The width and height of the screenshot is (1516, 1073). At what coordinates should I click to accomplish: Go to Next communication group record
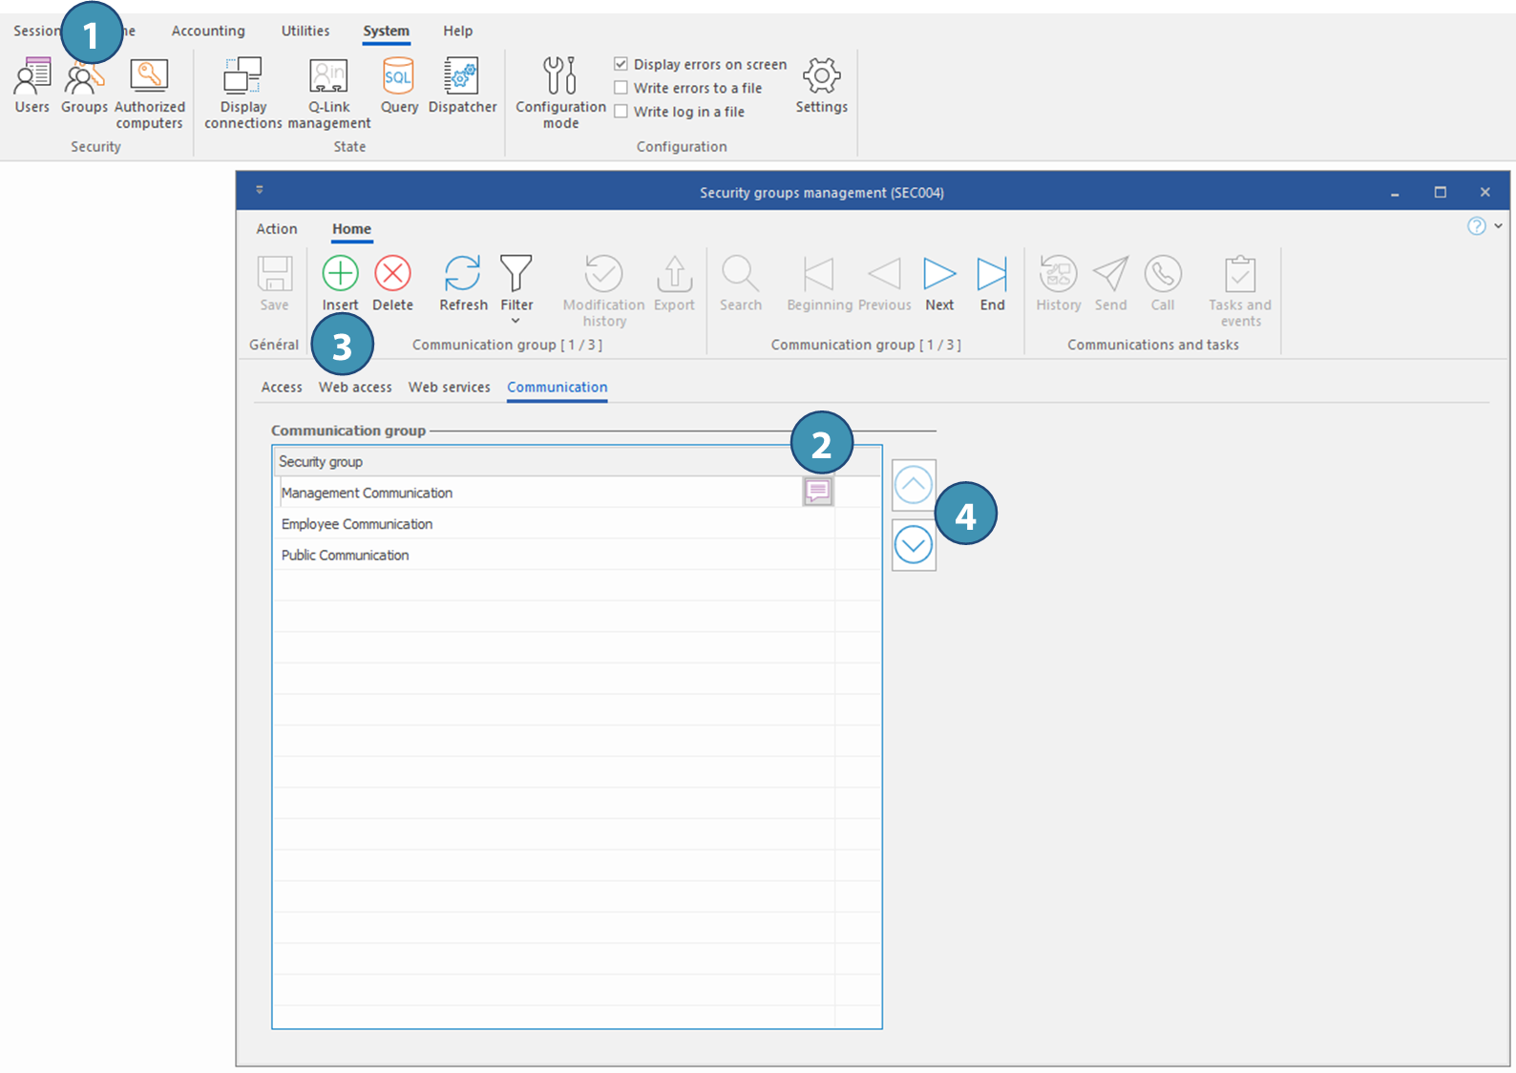pyautogui.click(x=939, y=282)
